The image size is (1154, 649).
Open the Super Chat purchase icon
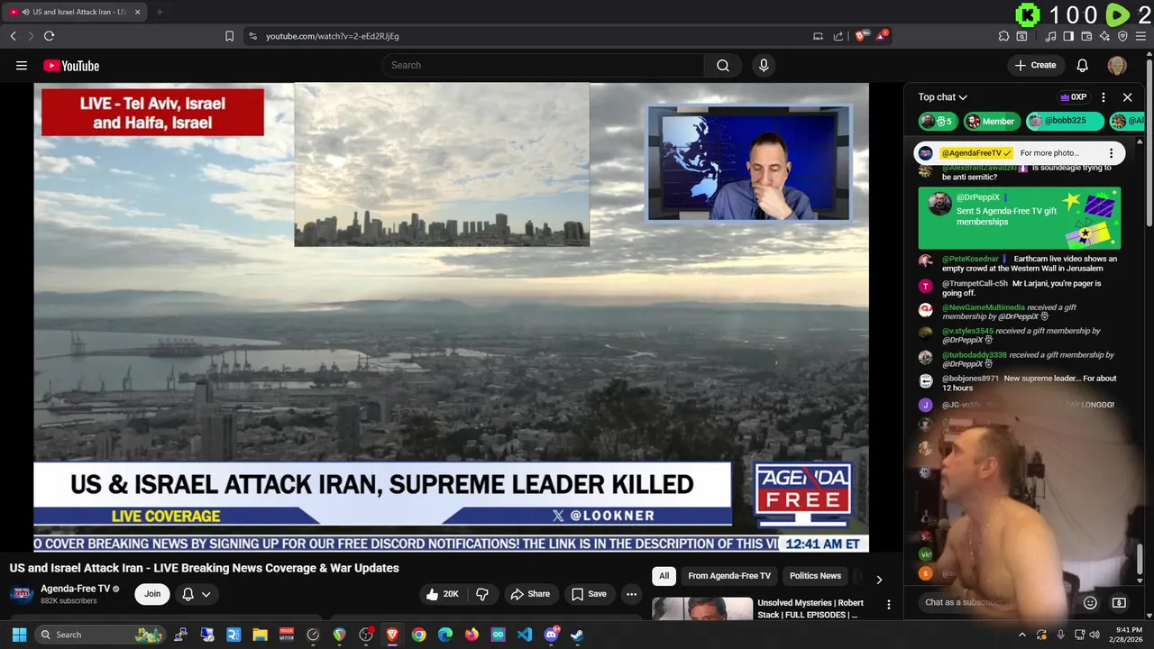click(x=1119, y=602)
